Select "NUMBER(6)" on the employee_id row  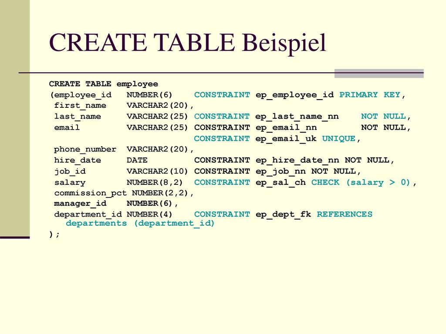[x=150, y=94]
